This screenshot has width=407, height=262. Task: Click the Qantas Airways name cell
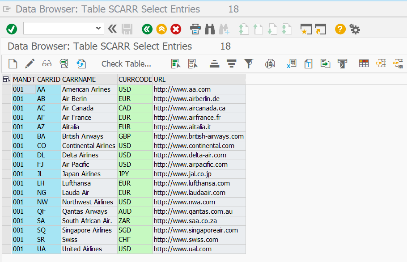[x=89, y=211]
